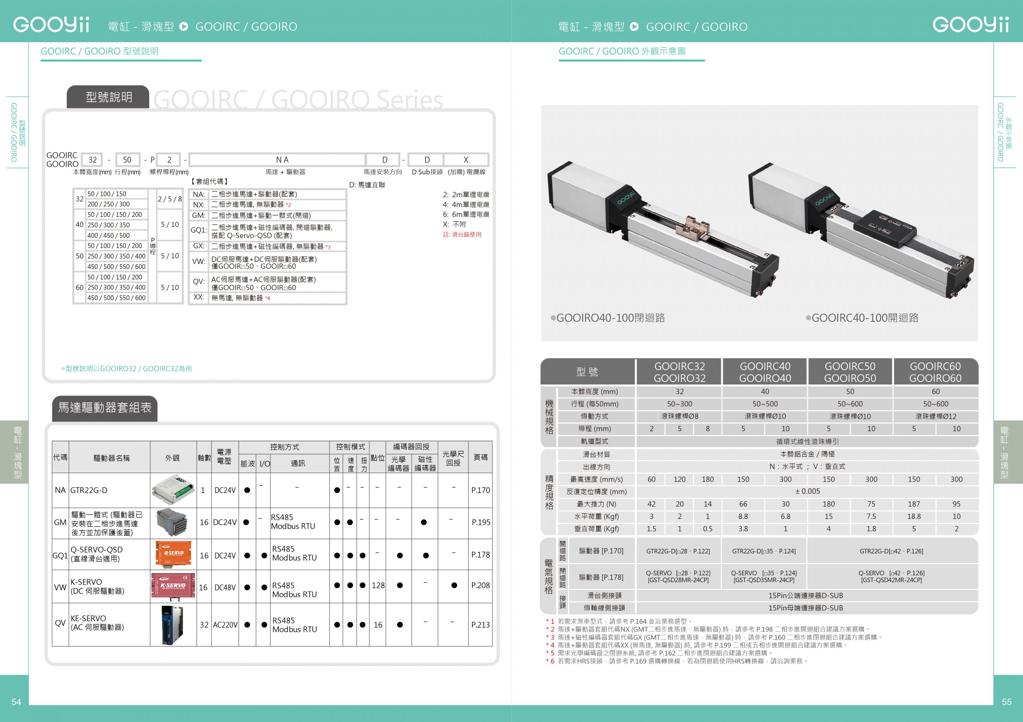Click 'D: 馬達直聯' mounting direction note
Screen dimensions: 1023x722
tap(367, 185)
